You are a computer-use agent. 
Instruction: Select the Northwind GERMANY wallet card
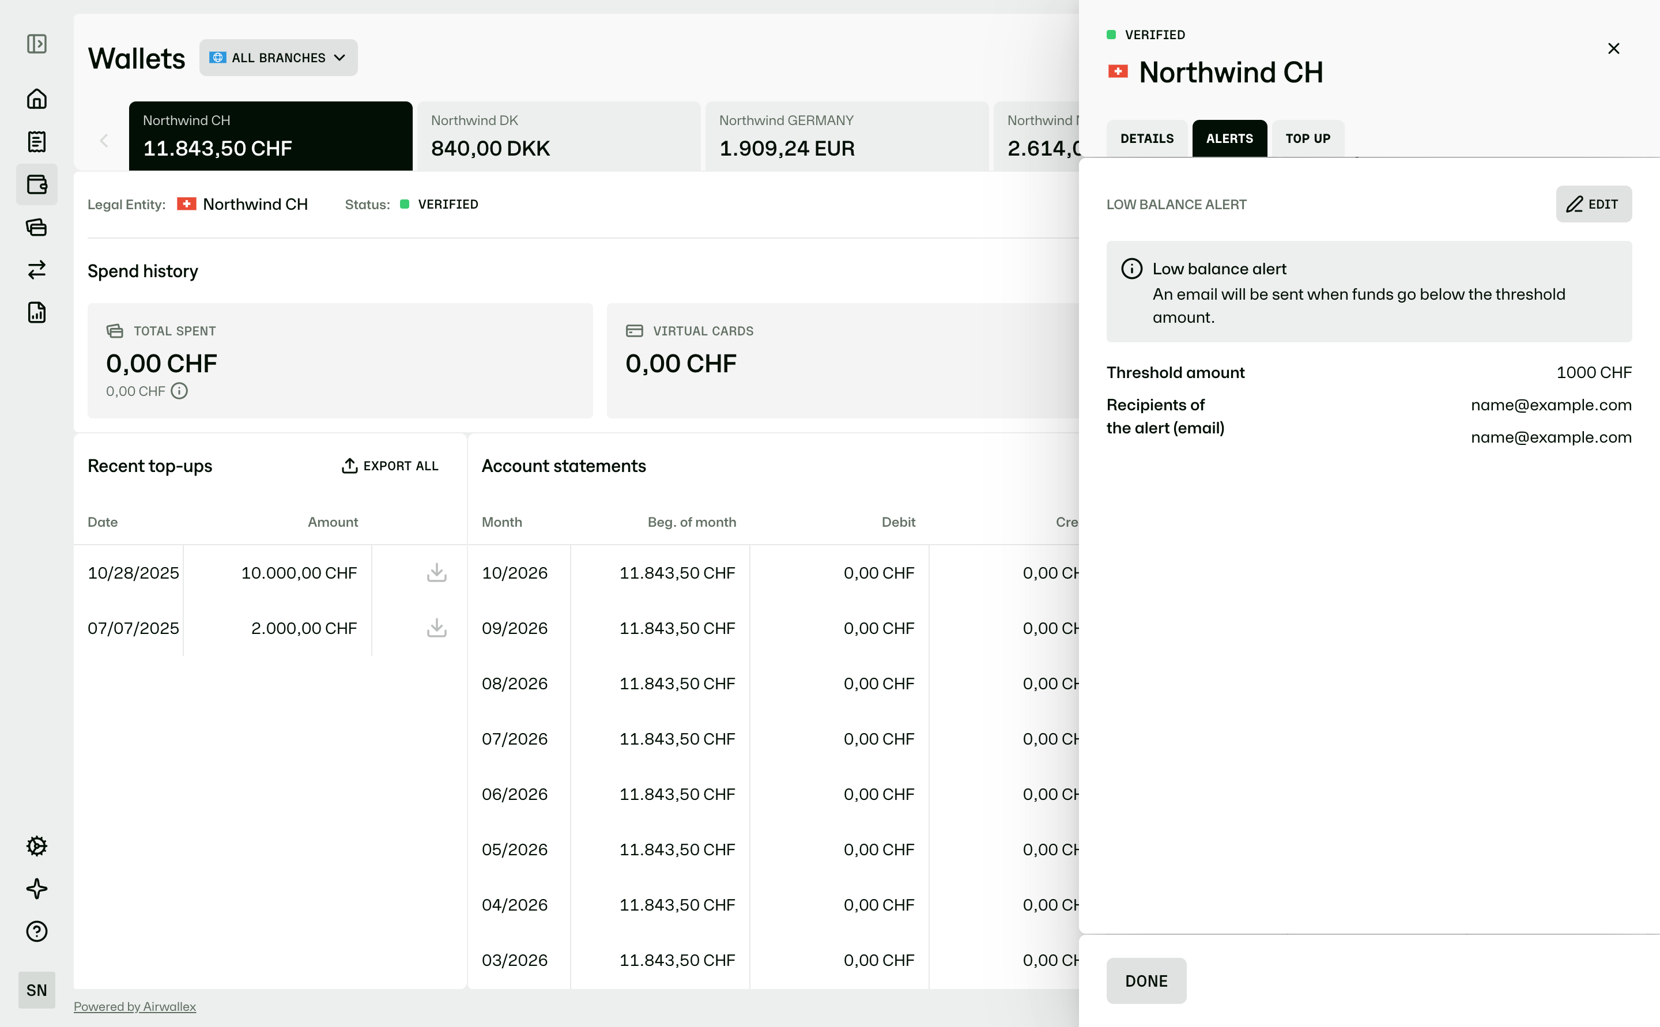click(x=847, y=136)
